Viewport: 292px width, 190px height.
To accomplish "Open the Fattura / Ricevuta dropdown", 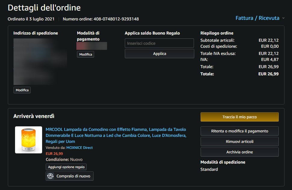I will coord(257,18).
